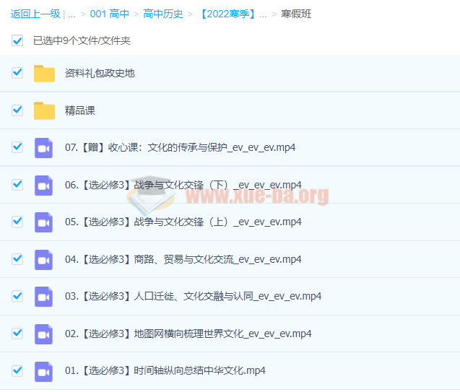460x392 pixels.
Task: Click video icon for 07 收心课 file
Action: pyautogui.click(x=44, y=147)
